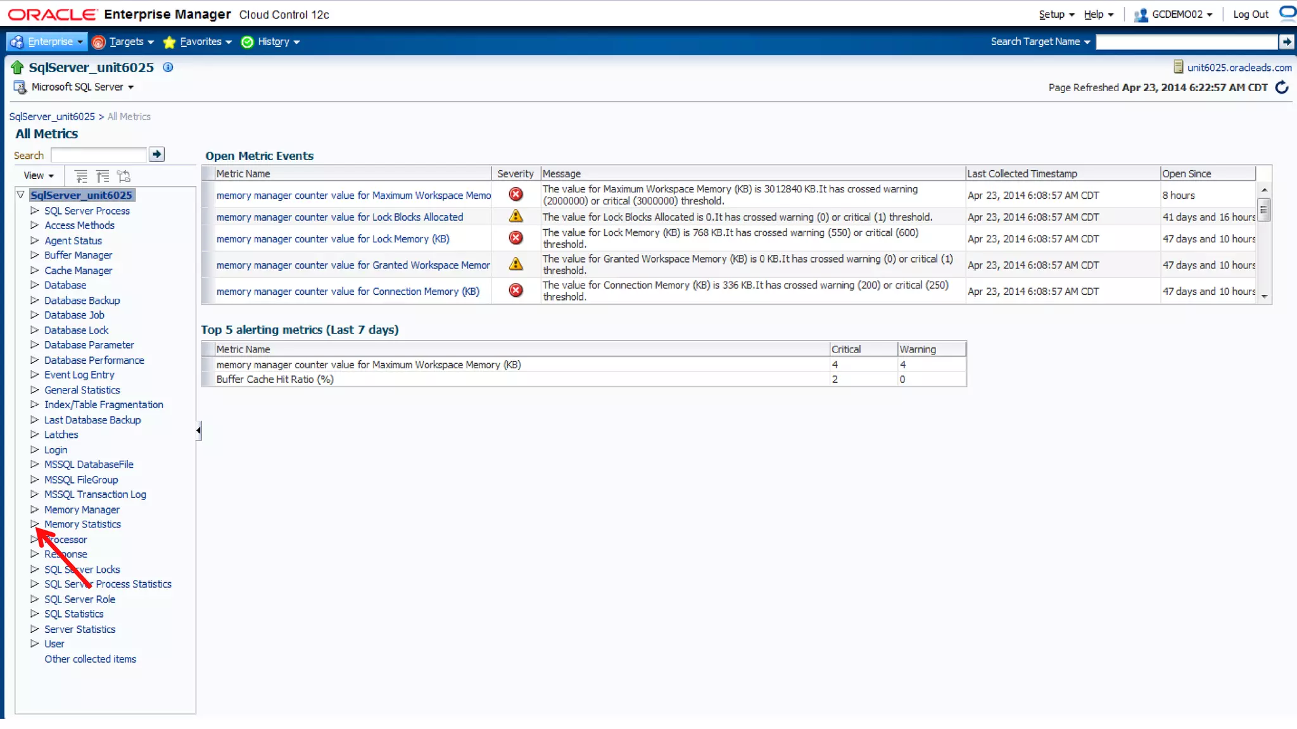Expand the Latches tree node
The height and width of the screenshot is (729, 1297).
tap(35, 434)
